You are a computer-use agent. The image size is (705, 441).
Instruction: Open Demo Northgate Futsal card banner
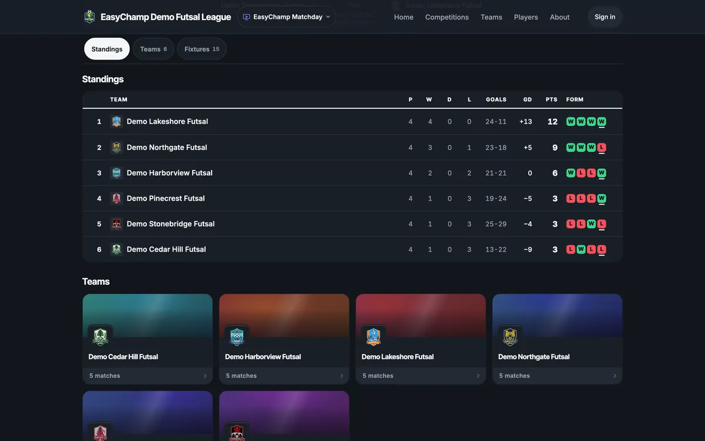tap(558, 315)
